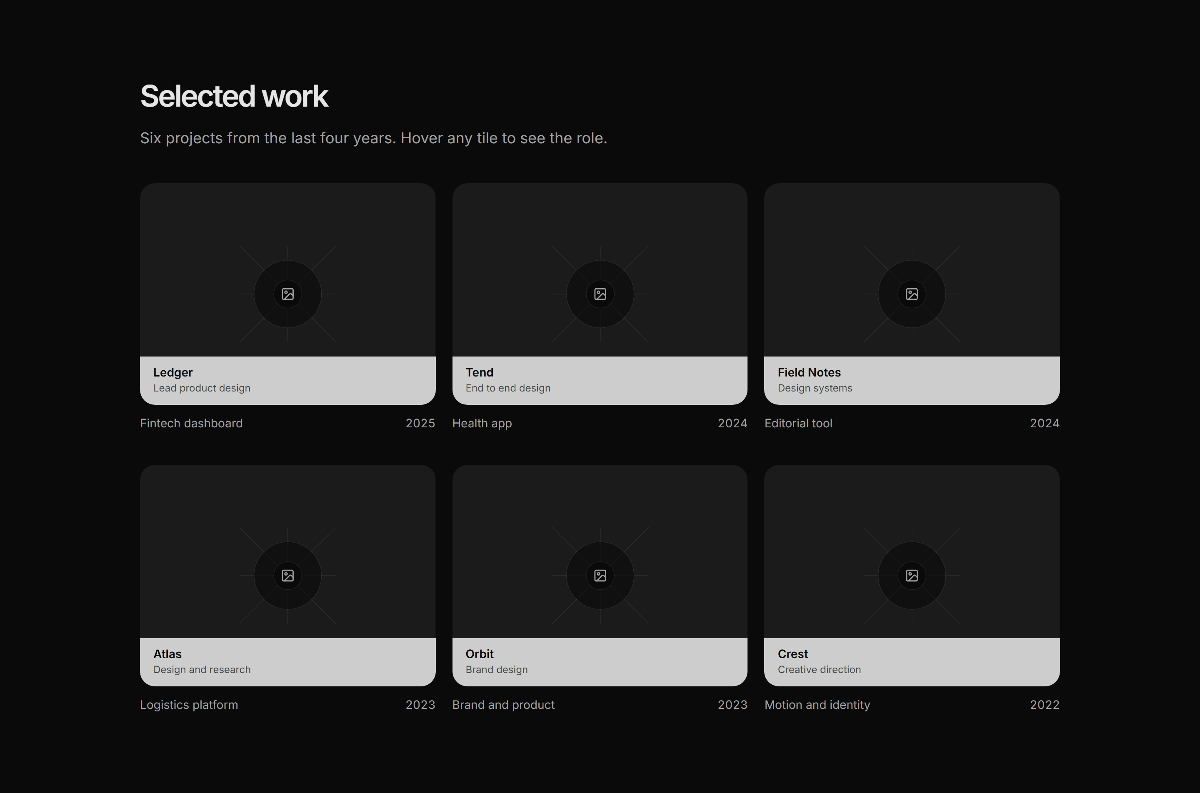Open the Ledger project title

[x=173, y=373]
